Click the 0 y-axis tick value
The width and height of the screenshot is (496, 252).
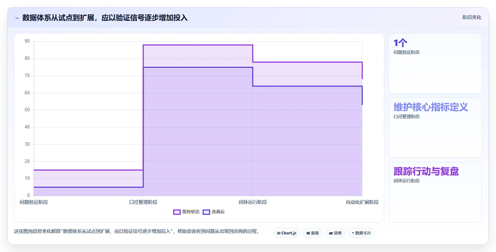(28, 195)
